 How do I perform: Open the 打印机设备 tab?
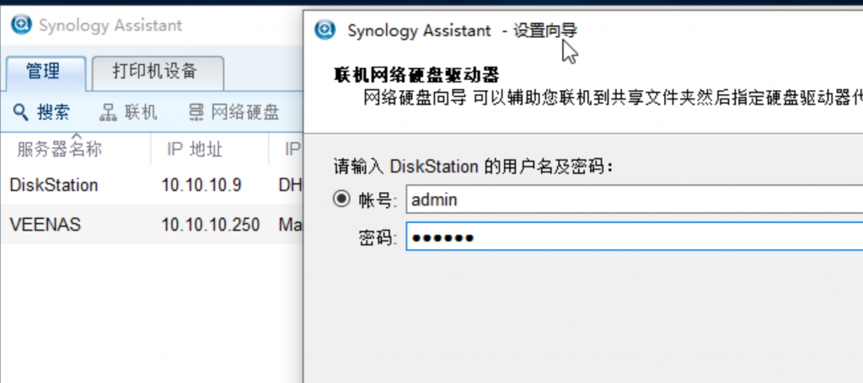point(157,72)
